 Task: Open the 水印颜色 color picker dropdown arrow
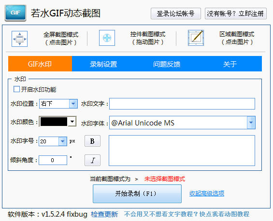[72, 122]
